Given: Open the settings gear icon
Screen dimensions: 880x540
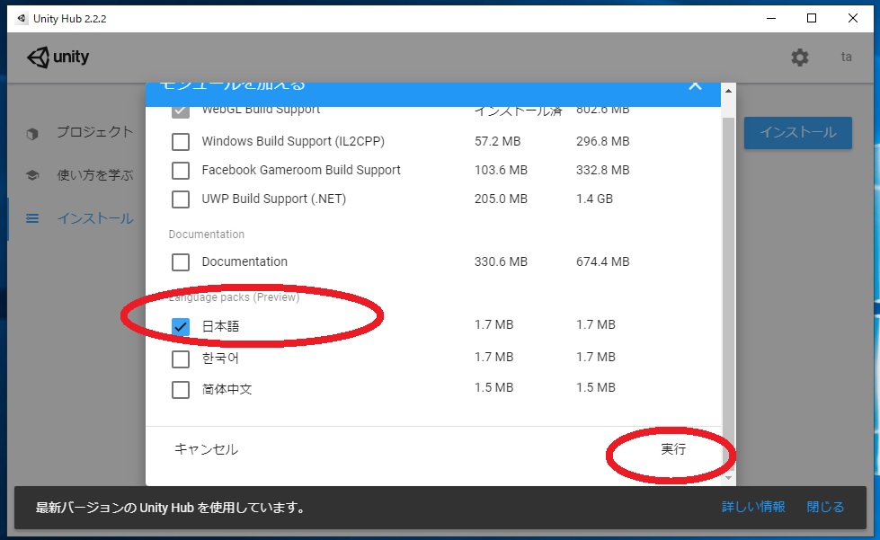Looking at the screenshot, I should pos(800,58).
